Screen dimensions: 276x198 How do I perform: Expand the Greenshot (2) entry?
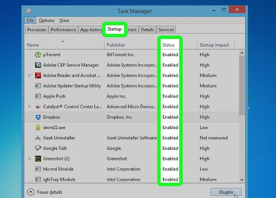click(30, 158)
